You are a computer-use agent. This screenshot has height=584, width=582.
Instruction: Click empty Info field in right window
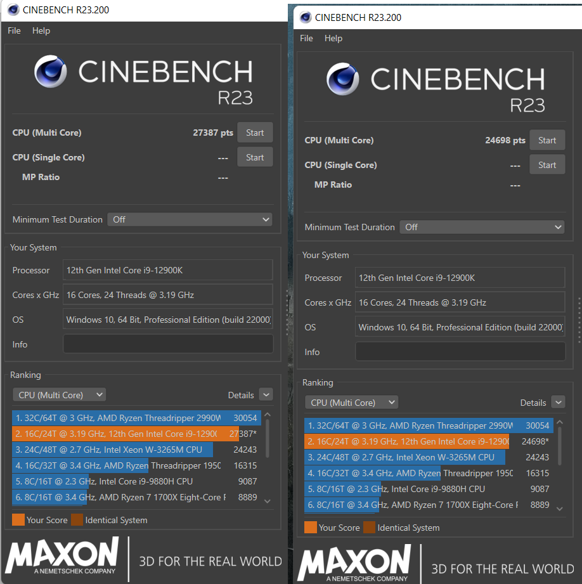click(460, 351)
